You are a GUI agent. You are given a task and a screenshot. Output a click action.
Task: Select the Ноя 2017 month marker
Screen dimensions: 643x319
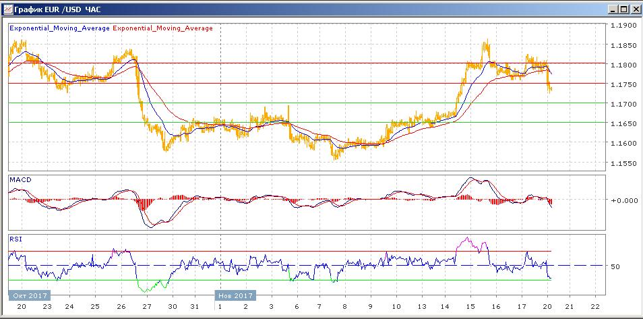(235, 295)
